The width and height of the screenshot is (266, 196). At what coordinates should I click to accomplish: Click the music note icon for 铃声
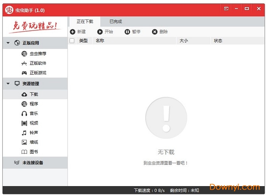pos(24,133)
